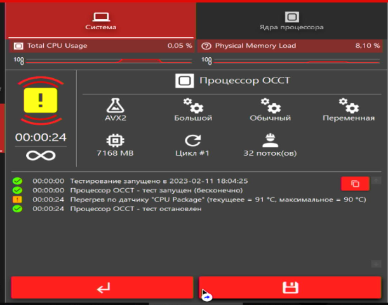Viewport: 388px width, 305px height.
Task: Click the 00:00:24 elapsed timer
Action: [x=41, y=137]
